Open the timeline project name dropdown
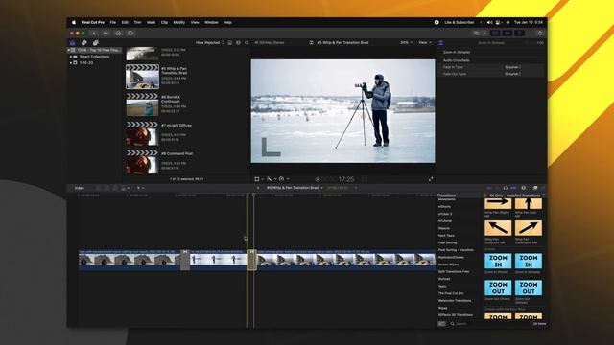The image size is (614, 345). tap(295, 188)
